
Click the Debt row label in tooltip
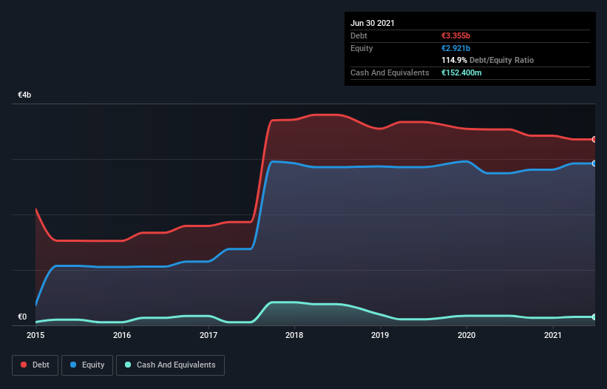(x=359, y=35)
